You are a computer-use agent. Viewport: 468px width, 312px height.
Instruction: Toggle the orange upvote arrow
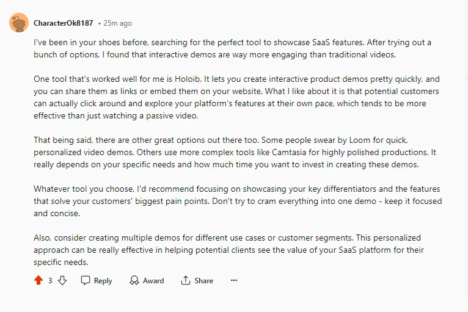pyautogui.click(x=38, y=280)
